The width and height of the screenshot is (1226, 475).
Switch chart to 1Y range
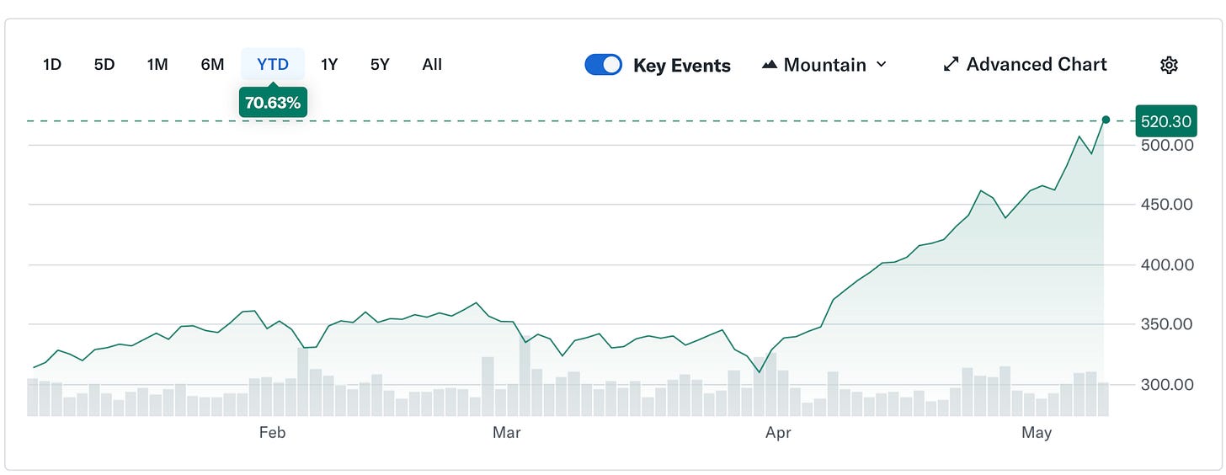329,65
